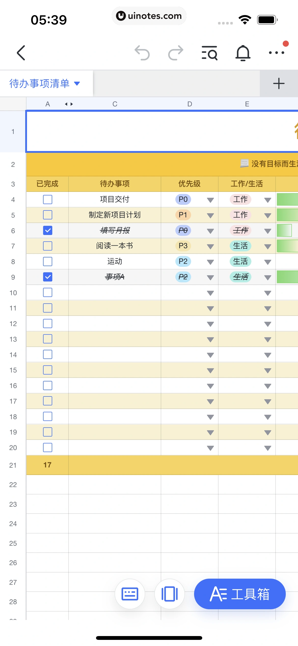Tap the P1 priority tag
298x646 pixels.
(x=183, y=215)
